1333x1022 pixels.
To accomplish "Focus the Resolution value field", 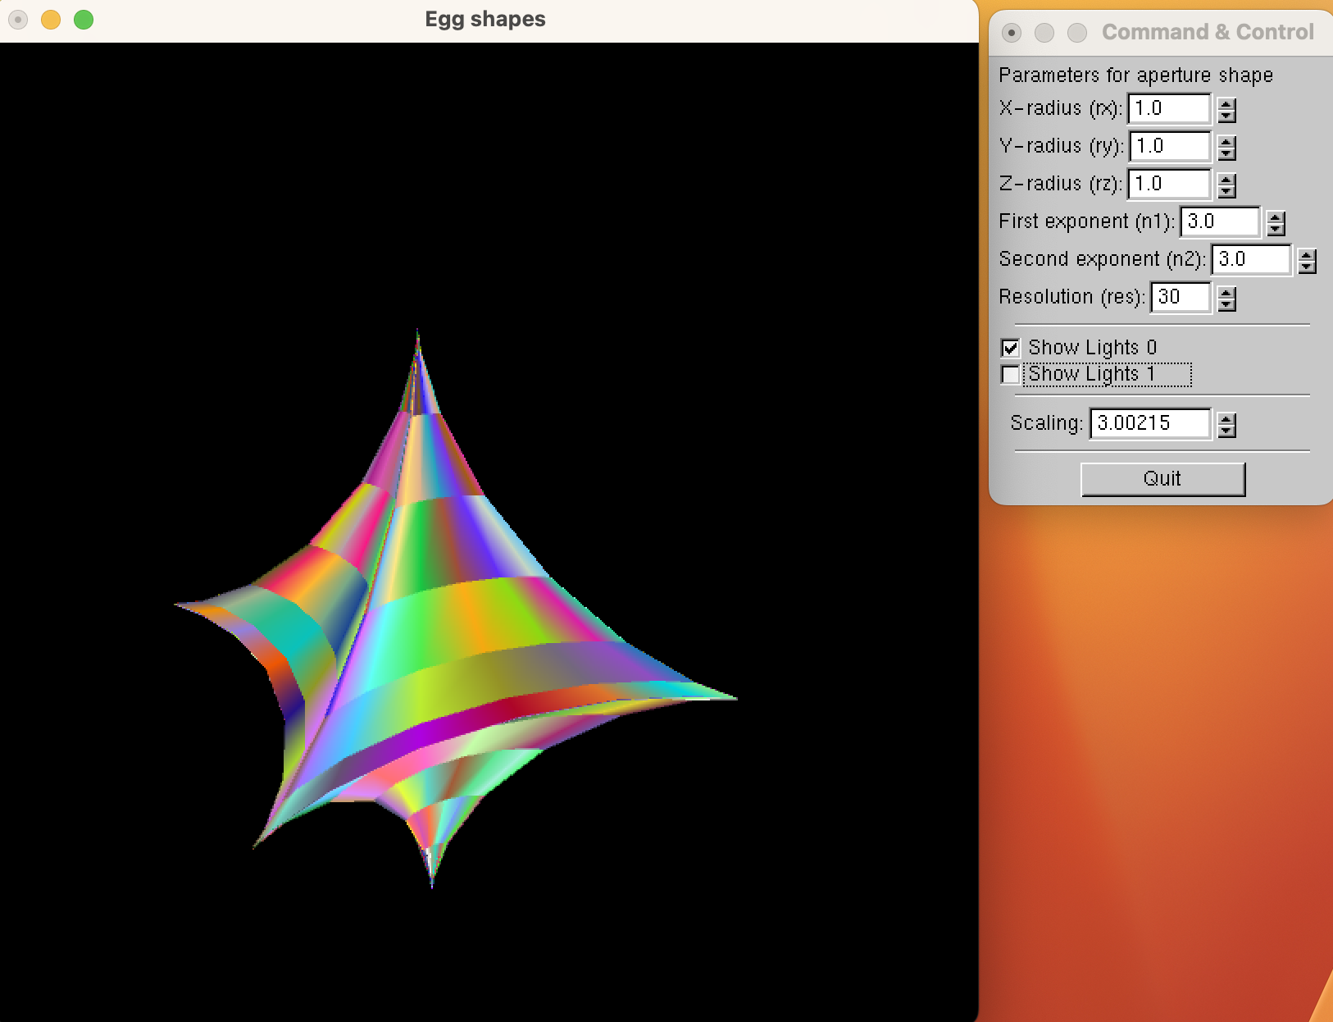I will (x=1180, y=297).
